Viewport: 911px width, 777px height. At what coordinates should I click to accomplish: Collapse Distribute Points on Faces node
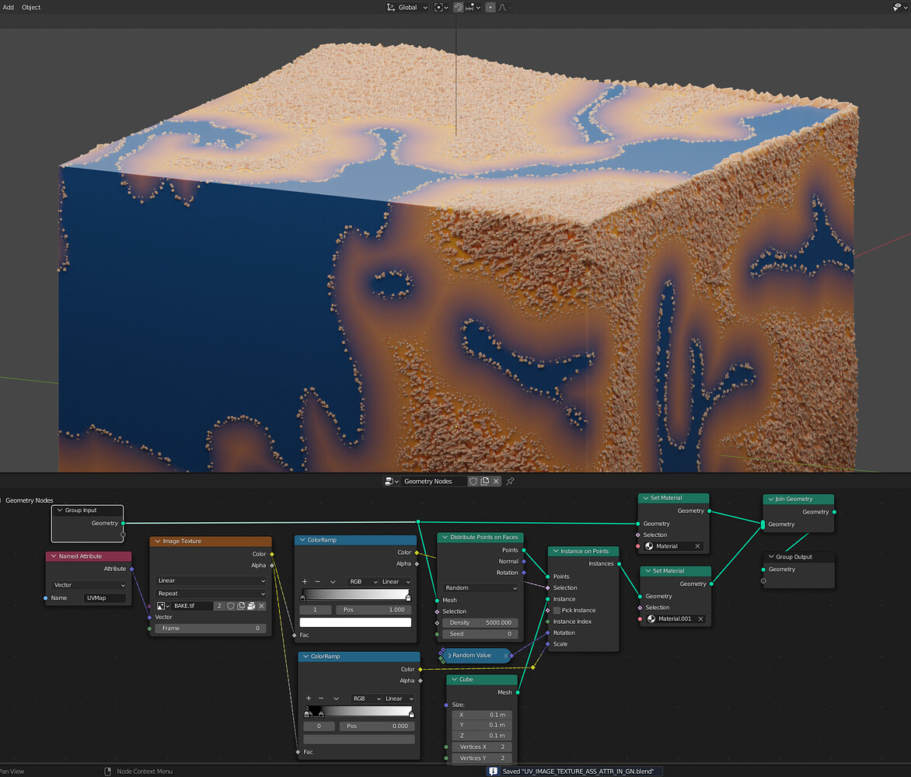coord(445,537)
